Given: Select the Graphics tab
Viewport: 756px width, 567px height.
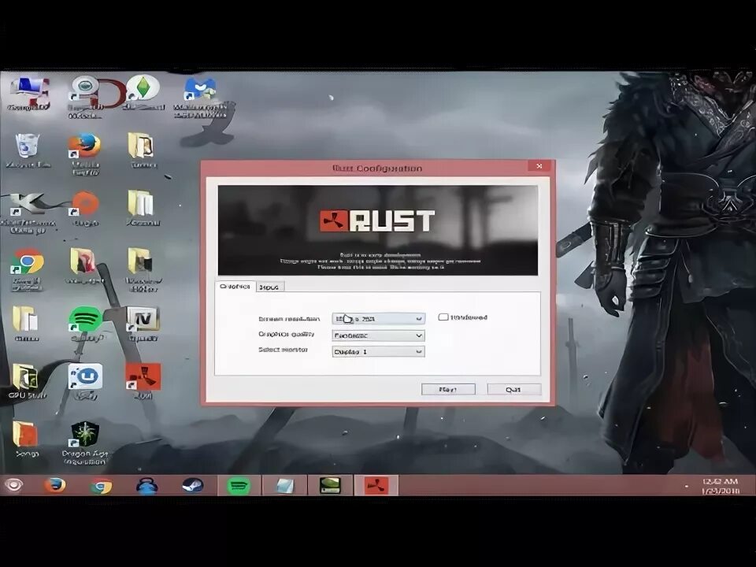Looking at the screenshot, I should pyautogui.click(x=235, y=287).
